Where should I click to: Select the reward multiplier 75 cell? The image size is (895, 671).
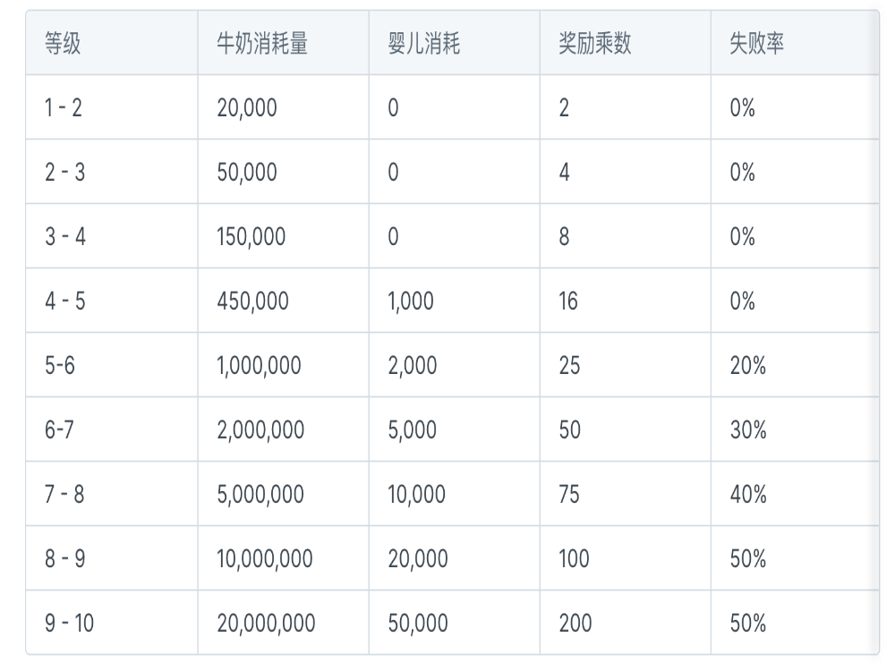(x=625, y=494)
